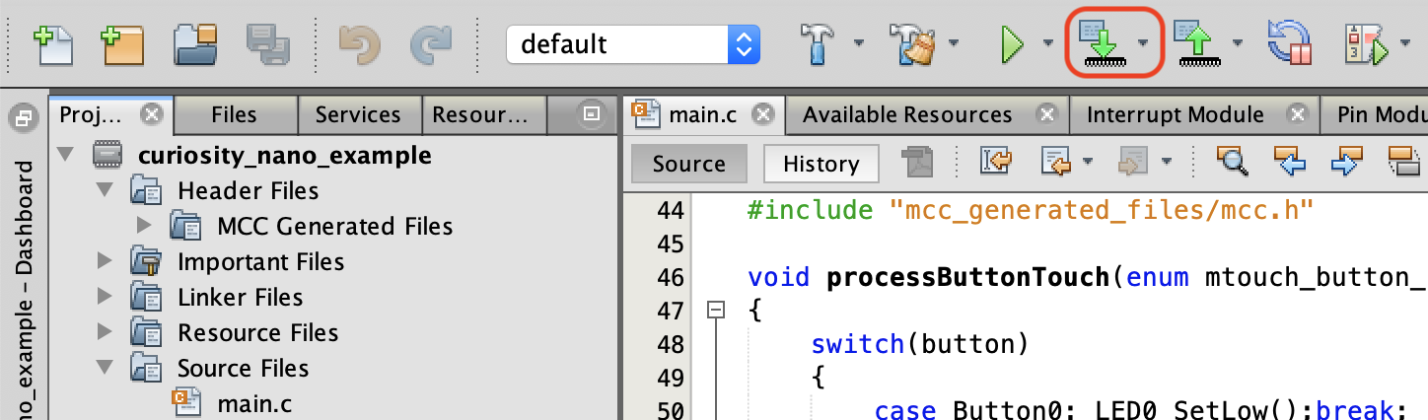The width and height of the screenshot is (1428, 420).
Task: Toggle the Source view button
Action: click(x=689, y=164)
